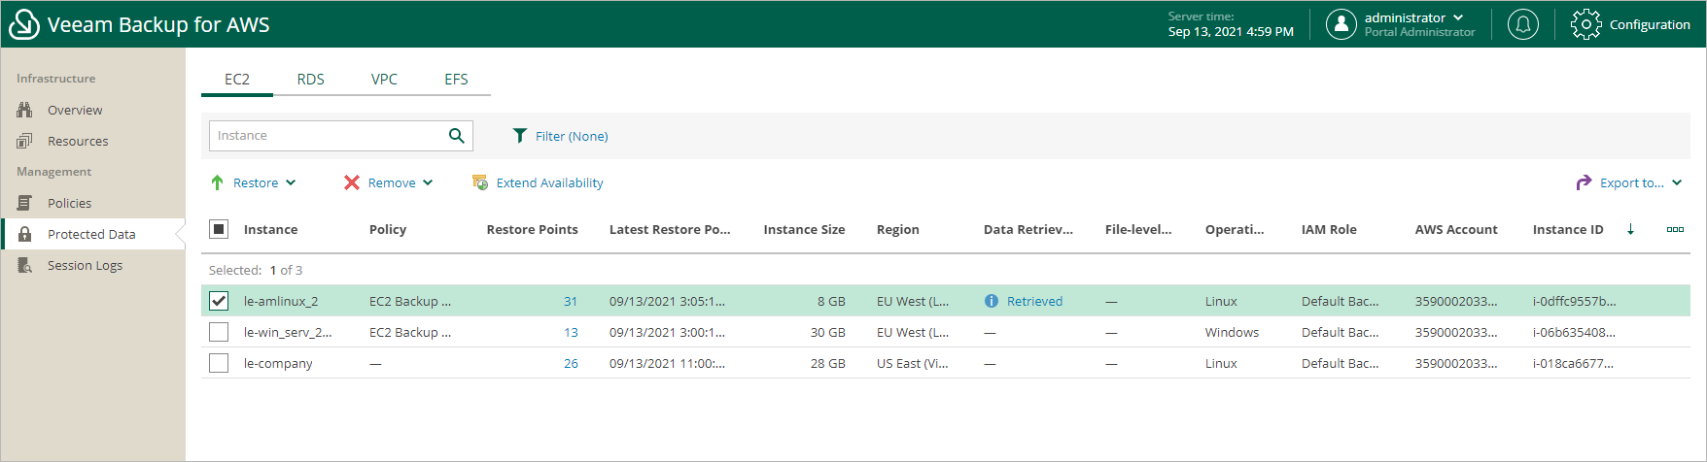The image size is (1707, 462).
Task: Sort by the IAM Role column header
Action: tap(1329, 229)
